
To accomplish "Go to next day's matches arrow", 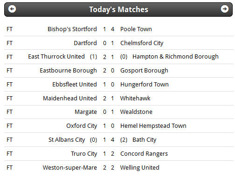I will (x=225, y=9).
